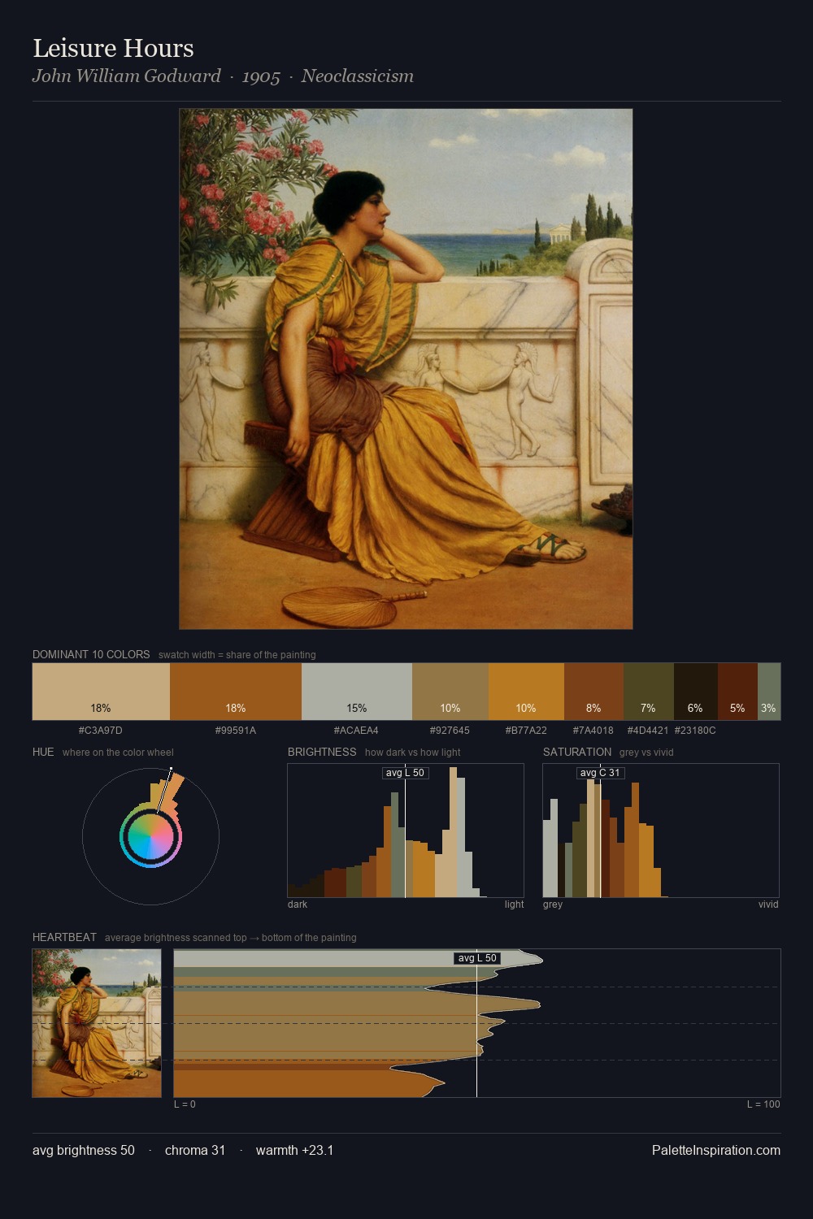
Task: Click the 'dark' axis label
Action: [x=298, y=904]
